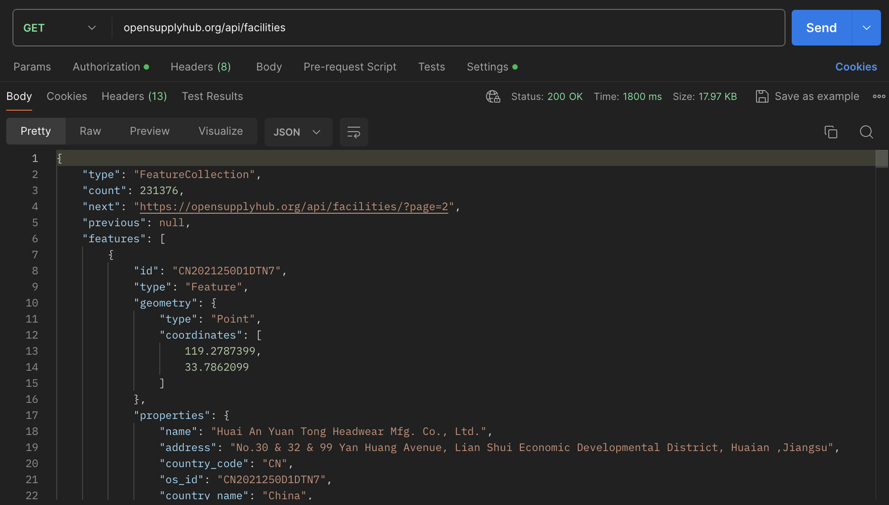889x505 pixels.
Task: Toggle line wrapping in the response viewer
Action: click(353, 132)
